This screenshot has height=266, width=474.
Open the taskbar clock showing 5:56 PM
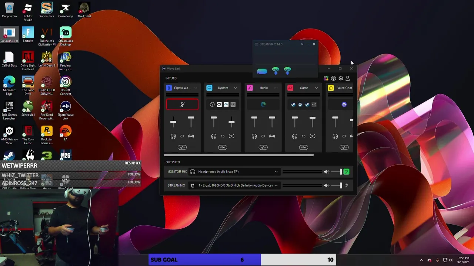pyautogui.click(x=464, y=260)
